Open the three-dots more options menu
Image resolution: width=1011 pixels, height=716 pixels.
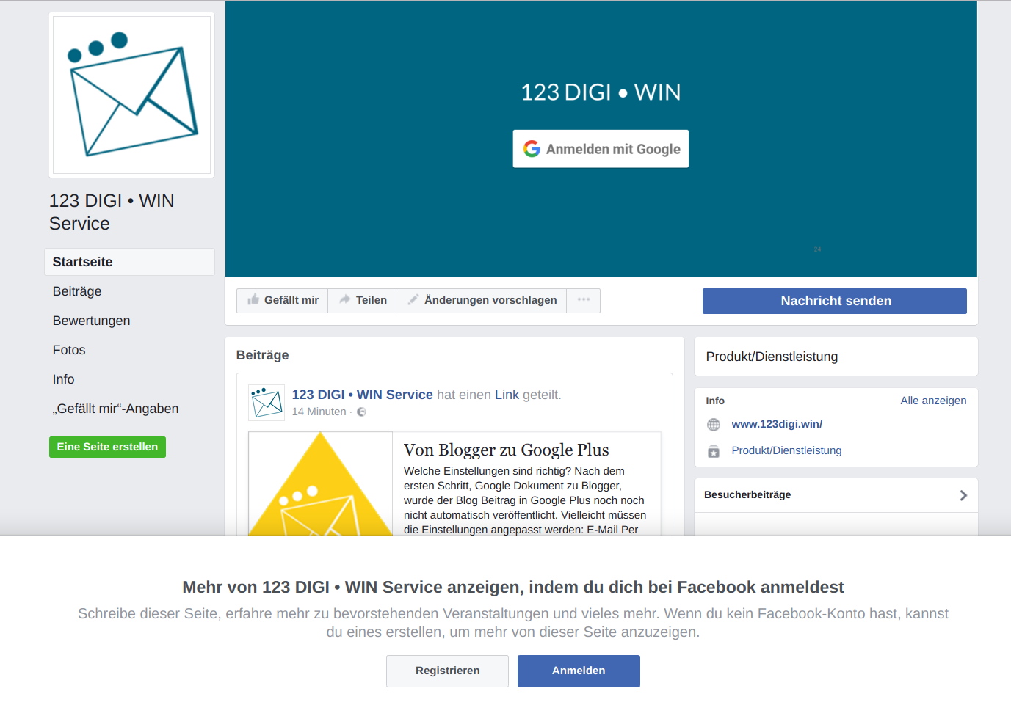(x=584, y=300)
